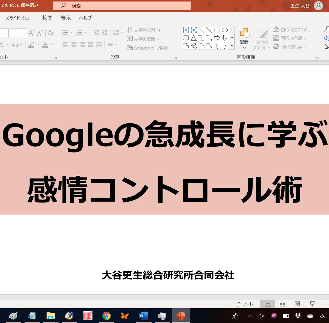Switch to the 表示 view tab
Viewport: 329px width, 323px height.
point(66,18)
